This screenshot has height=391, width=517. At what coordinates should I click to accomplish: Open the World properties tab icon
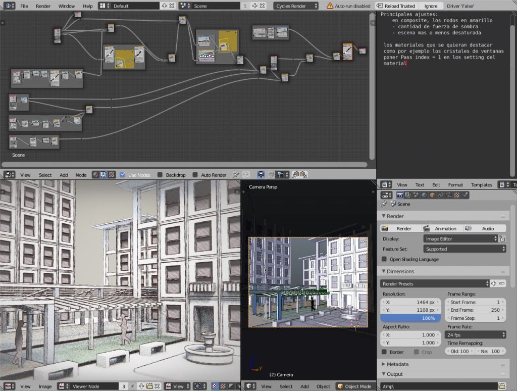(x=424, y=195)
